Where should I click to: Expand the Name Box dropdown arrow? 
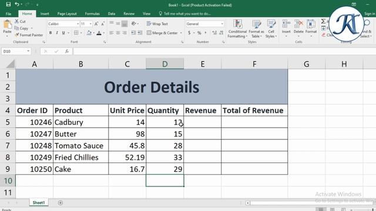[x=28, y=51]
